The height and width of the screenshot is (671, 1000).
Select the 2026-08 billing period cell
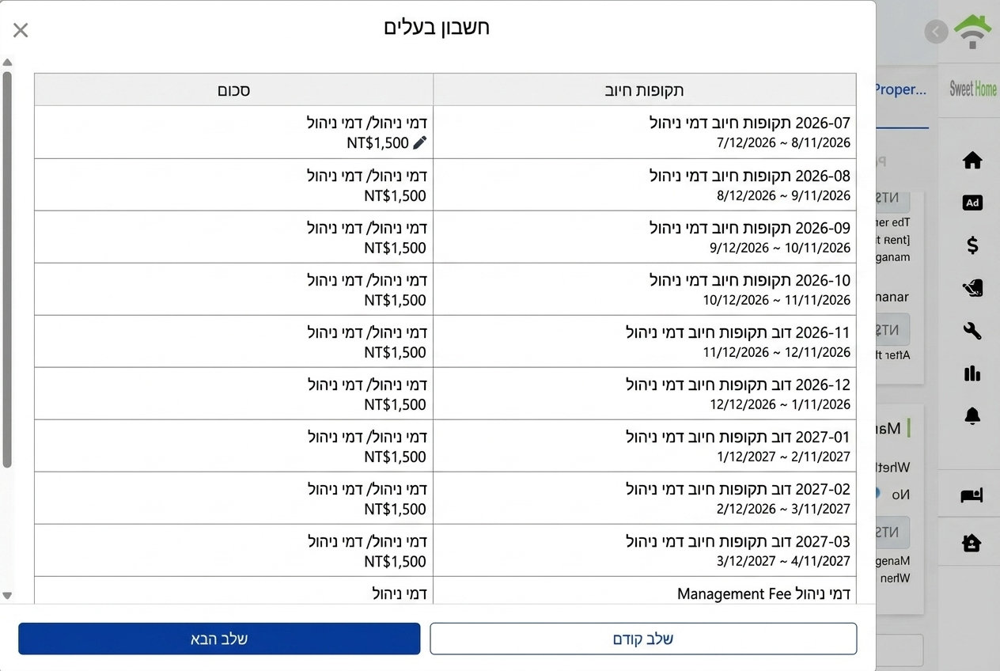pyautogui.click(x=645, y=184)
